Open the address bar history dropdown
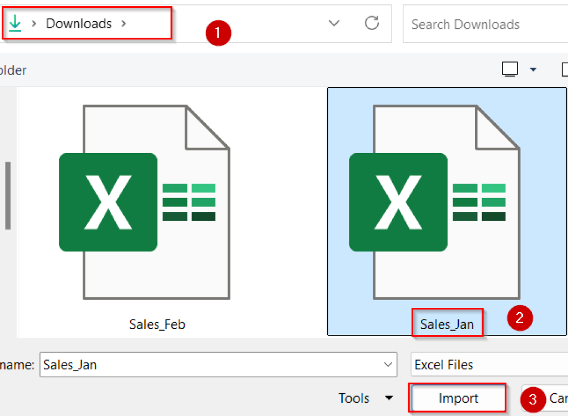This screenshot has width=568, height=416. point(334,23)
